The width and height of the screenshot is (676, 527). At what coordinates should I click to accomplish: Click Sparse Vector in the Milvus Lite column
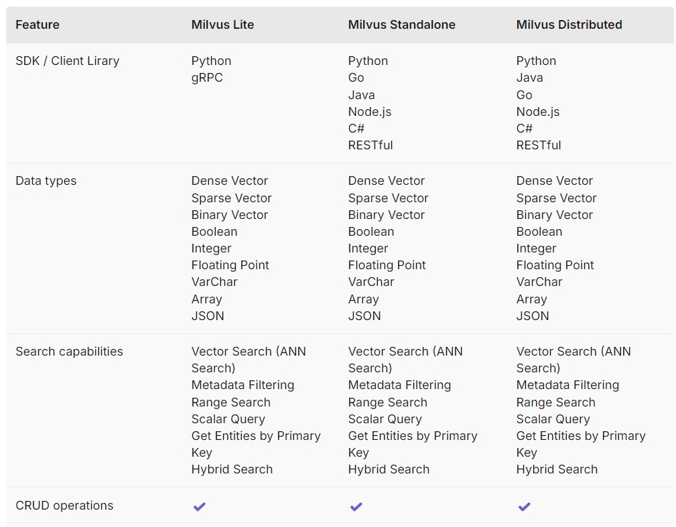point(231,198)
